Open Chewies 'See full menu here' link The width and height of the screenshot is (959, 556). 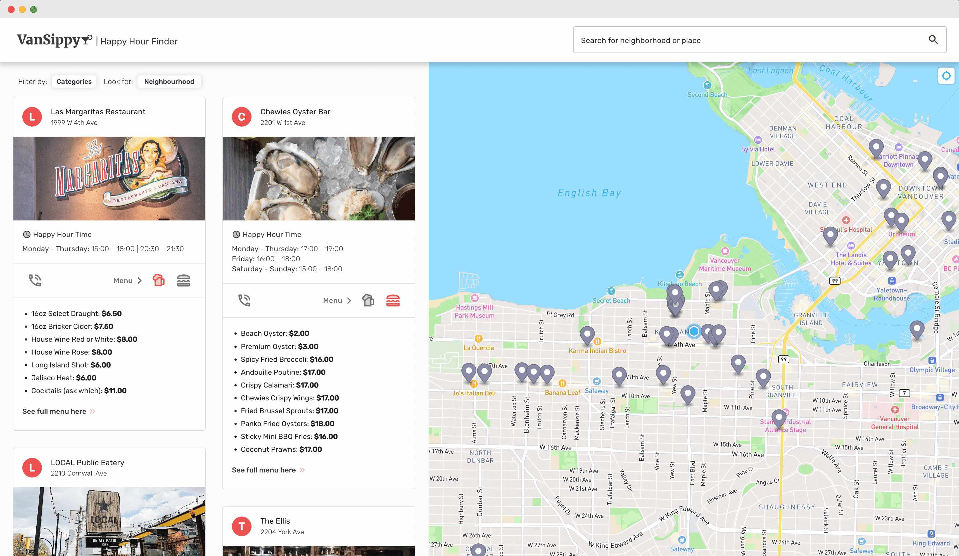pos(268,470)
